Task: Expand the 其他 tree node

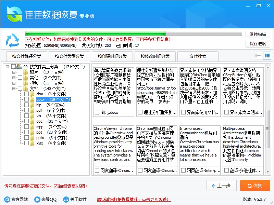Action: [14, 78]
